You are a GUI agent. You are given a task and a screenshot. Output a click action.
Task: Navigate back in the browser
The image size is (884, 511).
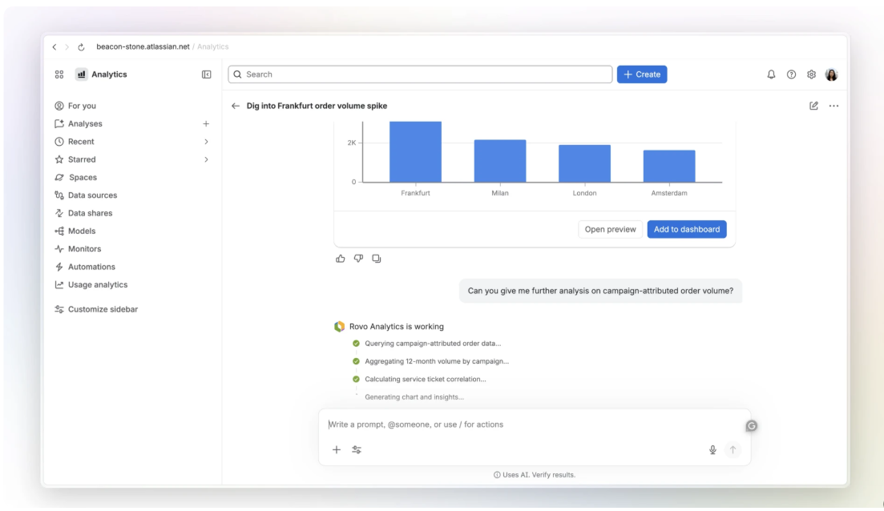54,47
